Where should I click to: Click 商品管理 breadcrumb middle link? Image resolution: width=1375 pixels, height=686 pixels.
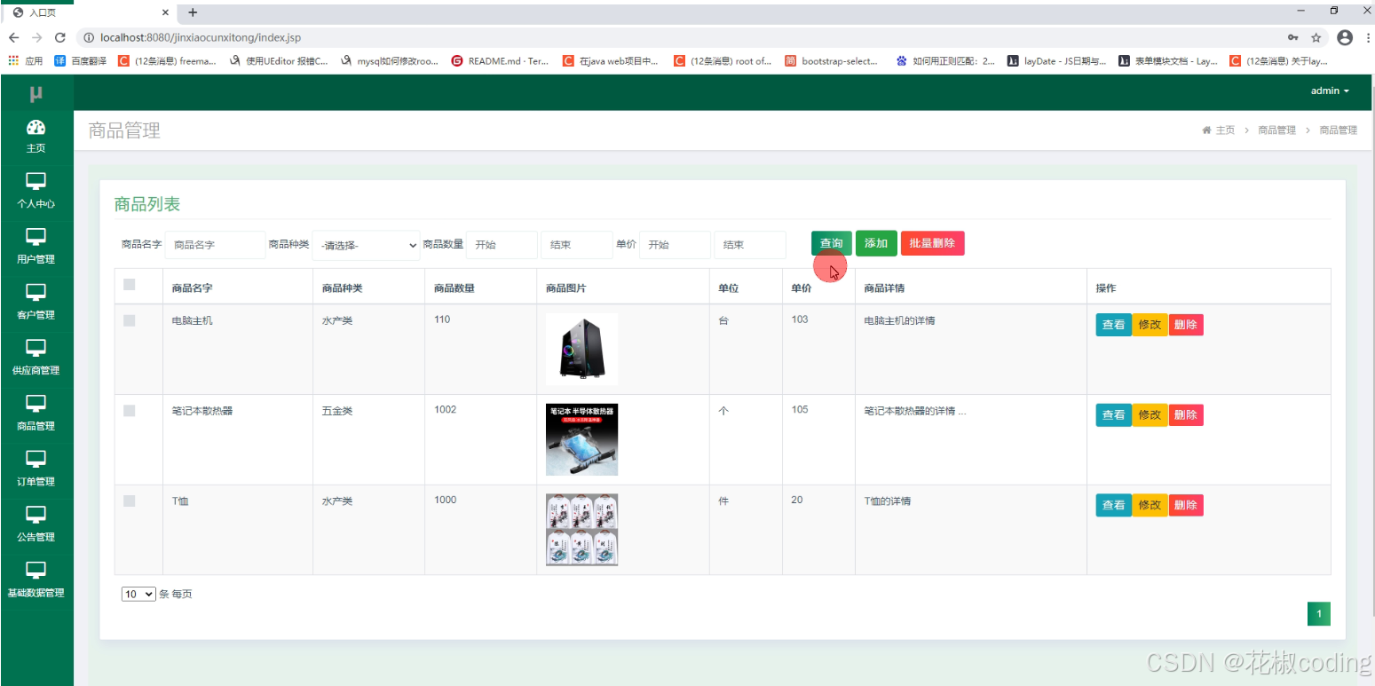[1276, 130]
